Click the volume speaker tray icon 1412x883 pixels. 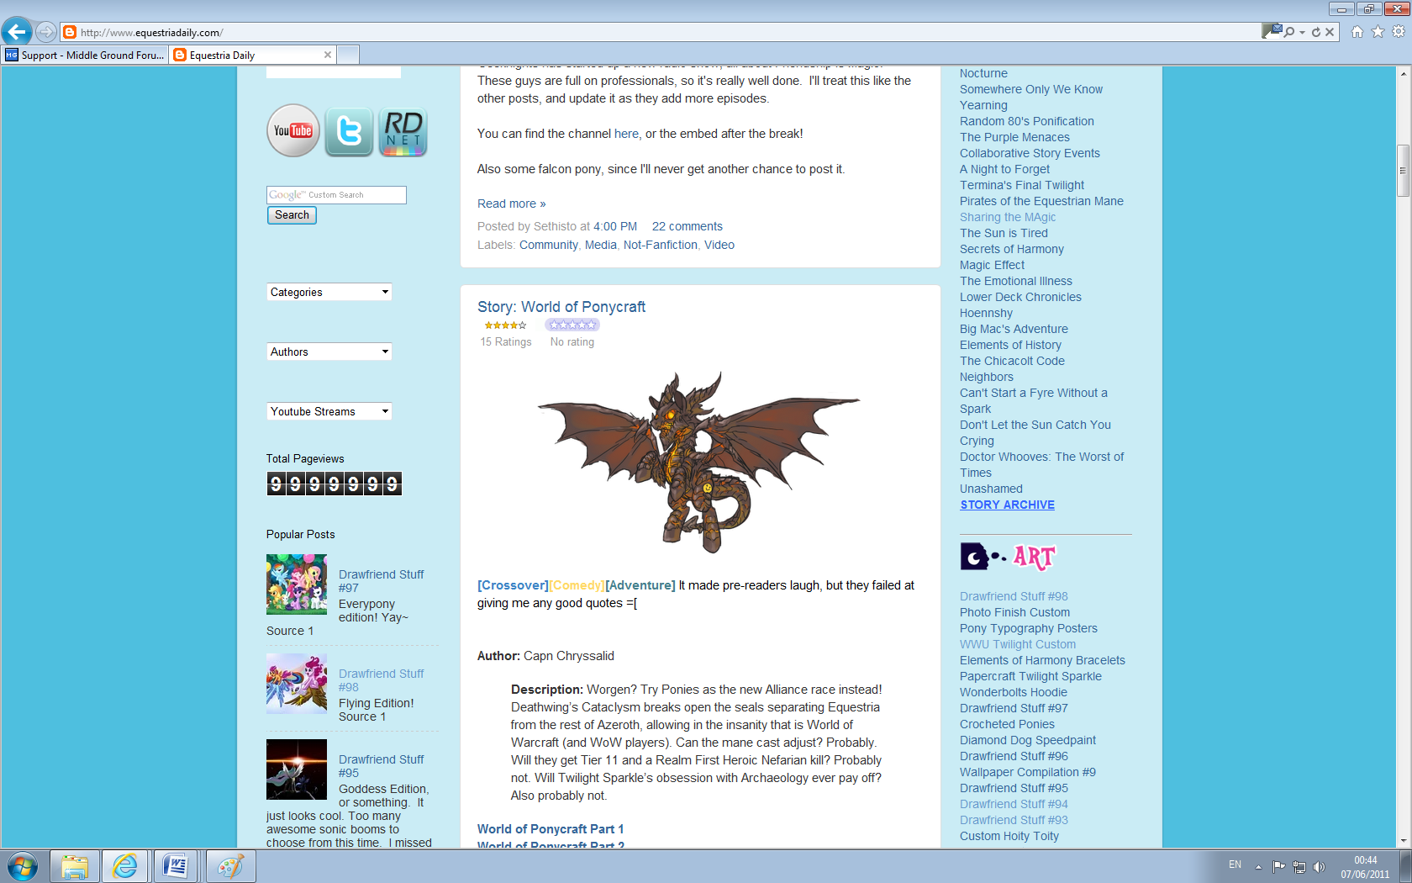tap(1319, 866)
